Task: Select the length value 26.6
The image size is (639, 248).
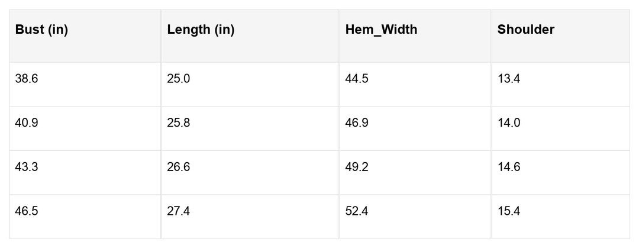Action: click(179, 167)
